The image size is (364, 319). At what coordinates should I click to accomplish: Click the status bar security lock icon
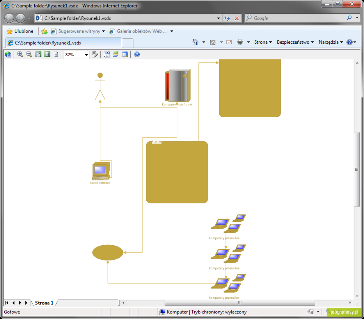click(x=311, y=312)
